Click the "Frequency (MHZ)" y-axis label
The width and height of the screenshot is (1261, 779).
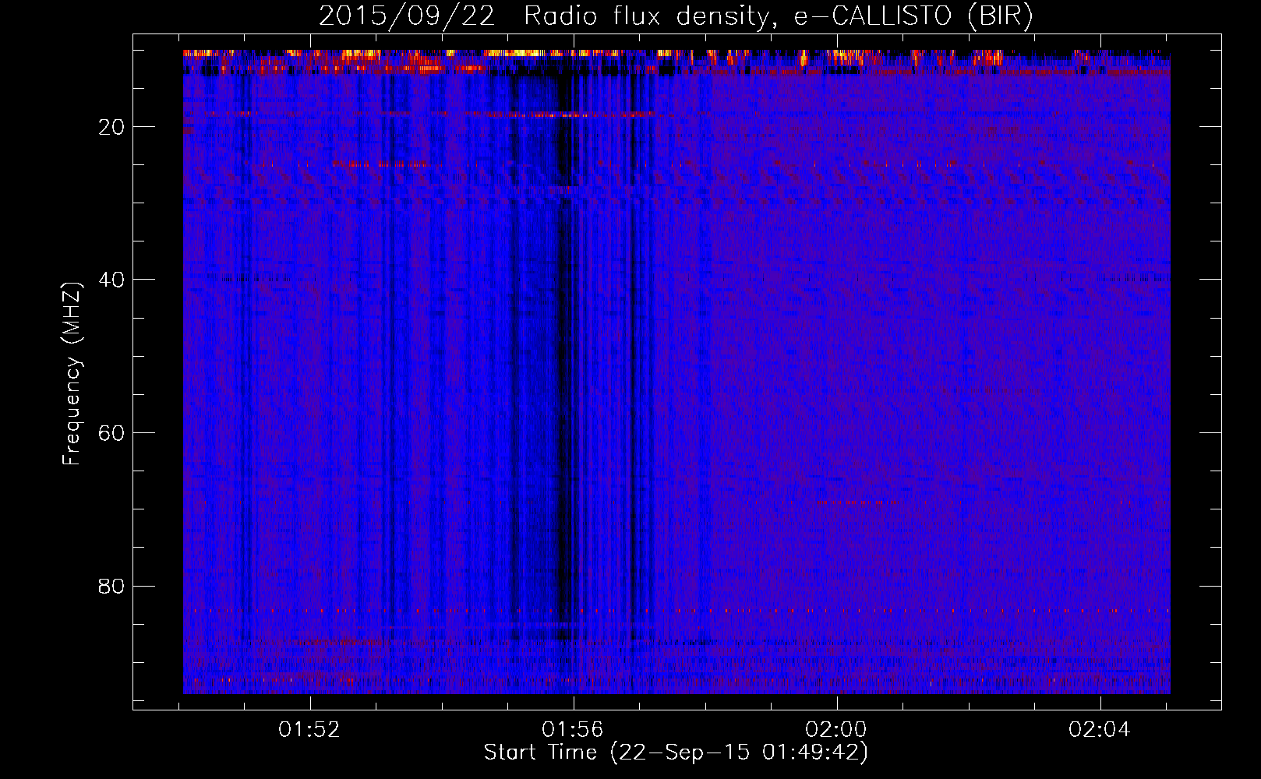[72, 374]
